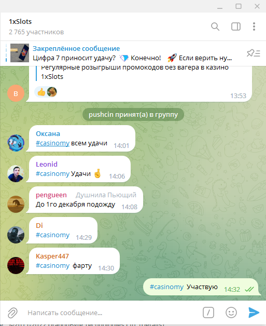Open the emoji smiley picker
Viewport: 266px width, 326px height.
click(x=231, y=313)
